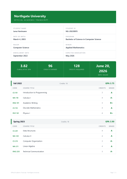Click the Official Academic Transcript subtitle in header
Screen dimensions: 127x179
pos(31,20)
